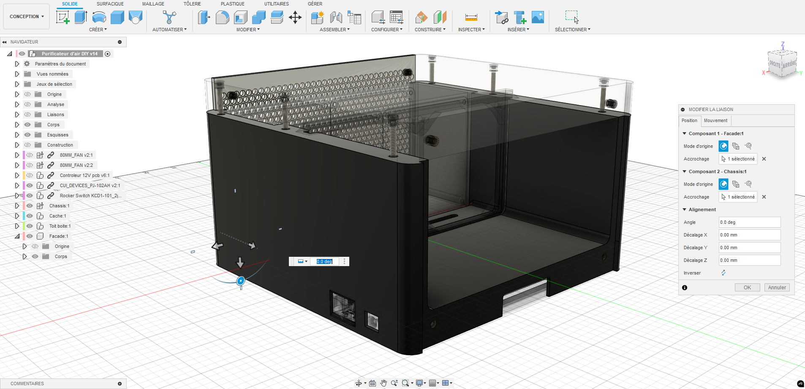Screen dimensions: 805x389
Task: Click the Move/Copy arrows icon
Action: [295, 17]
